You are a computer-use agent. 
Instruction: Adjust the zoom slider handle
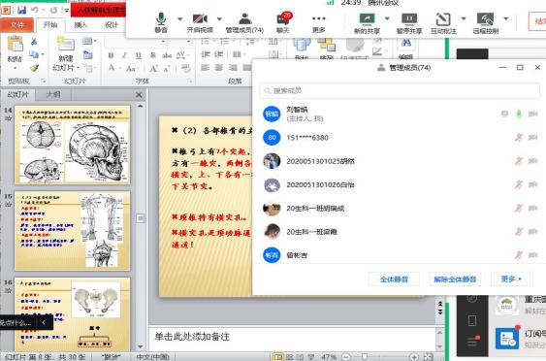[x=365, y=357]
